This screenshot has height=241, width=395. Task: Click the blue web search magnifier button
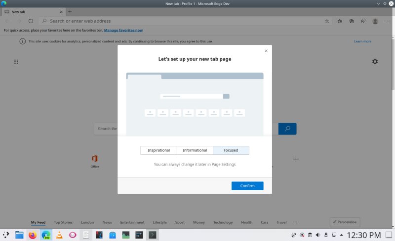tap(287, 129)
